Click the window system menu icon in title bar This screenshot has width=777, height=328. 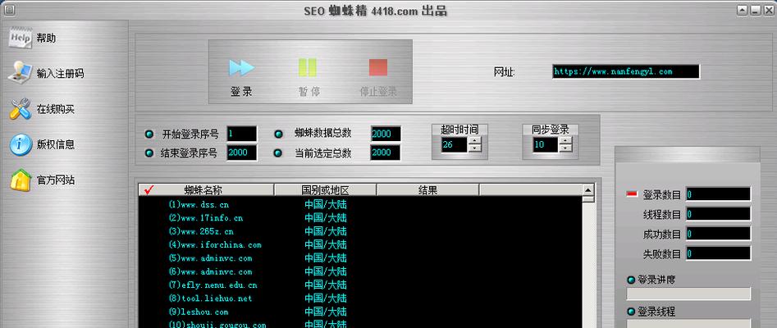point(9,9)
